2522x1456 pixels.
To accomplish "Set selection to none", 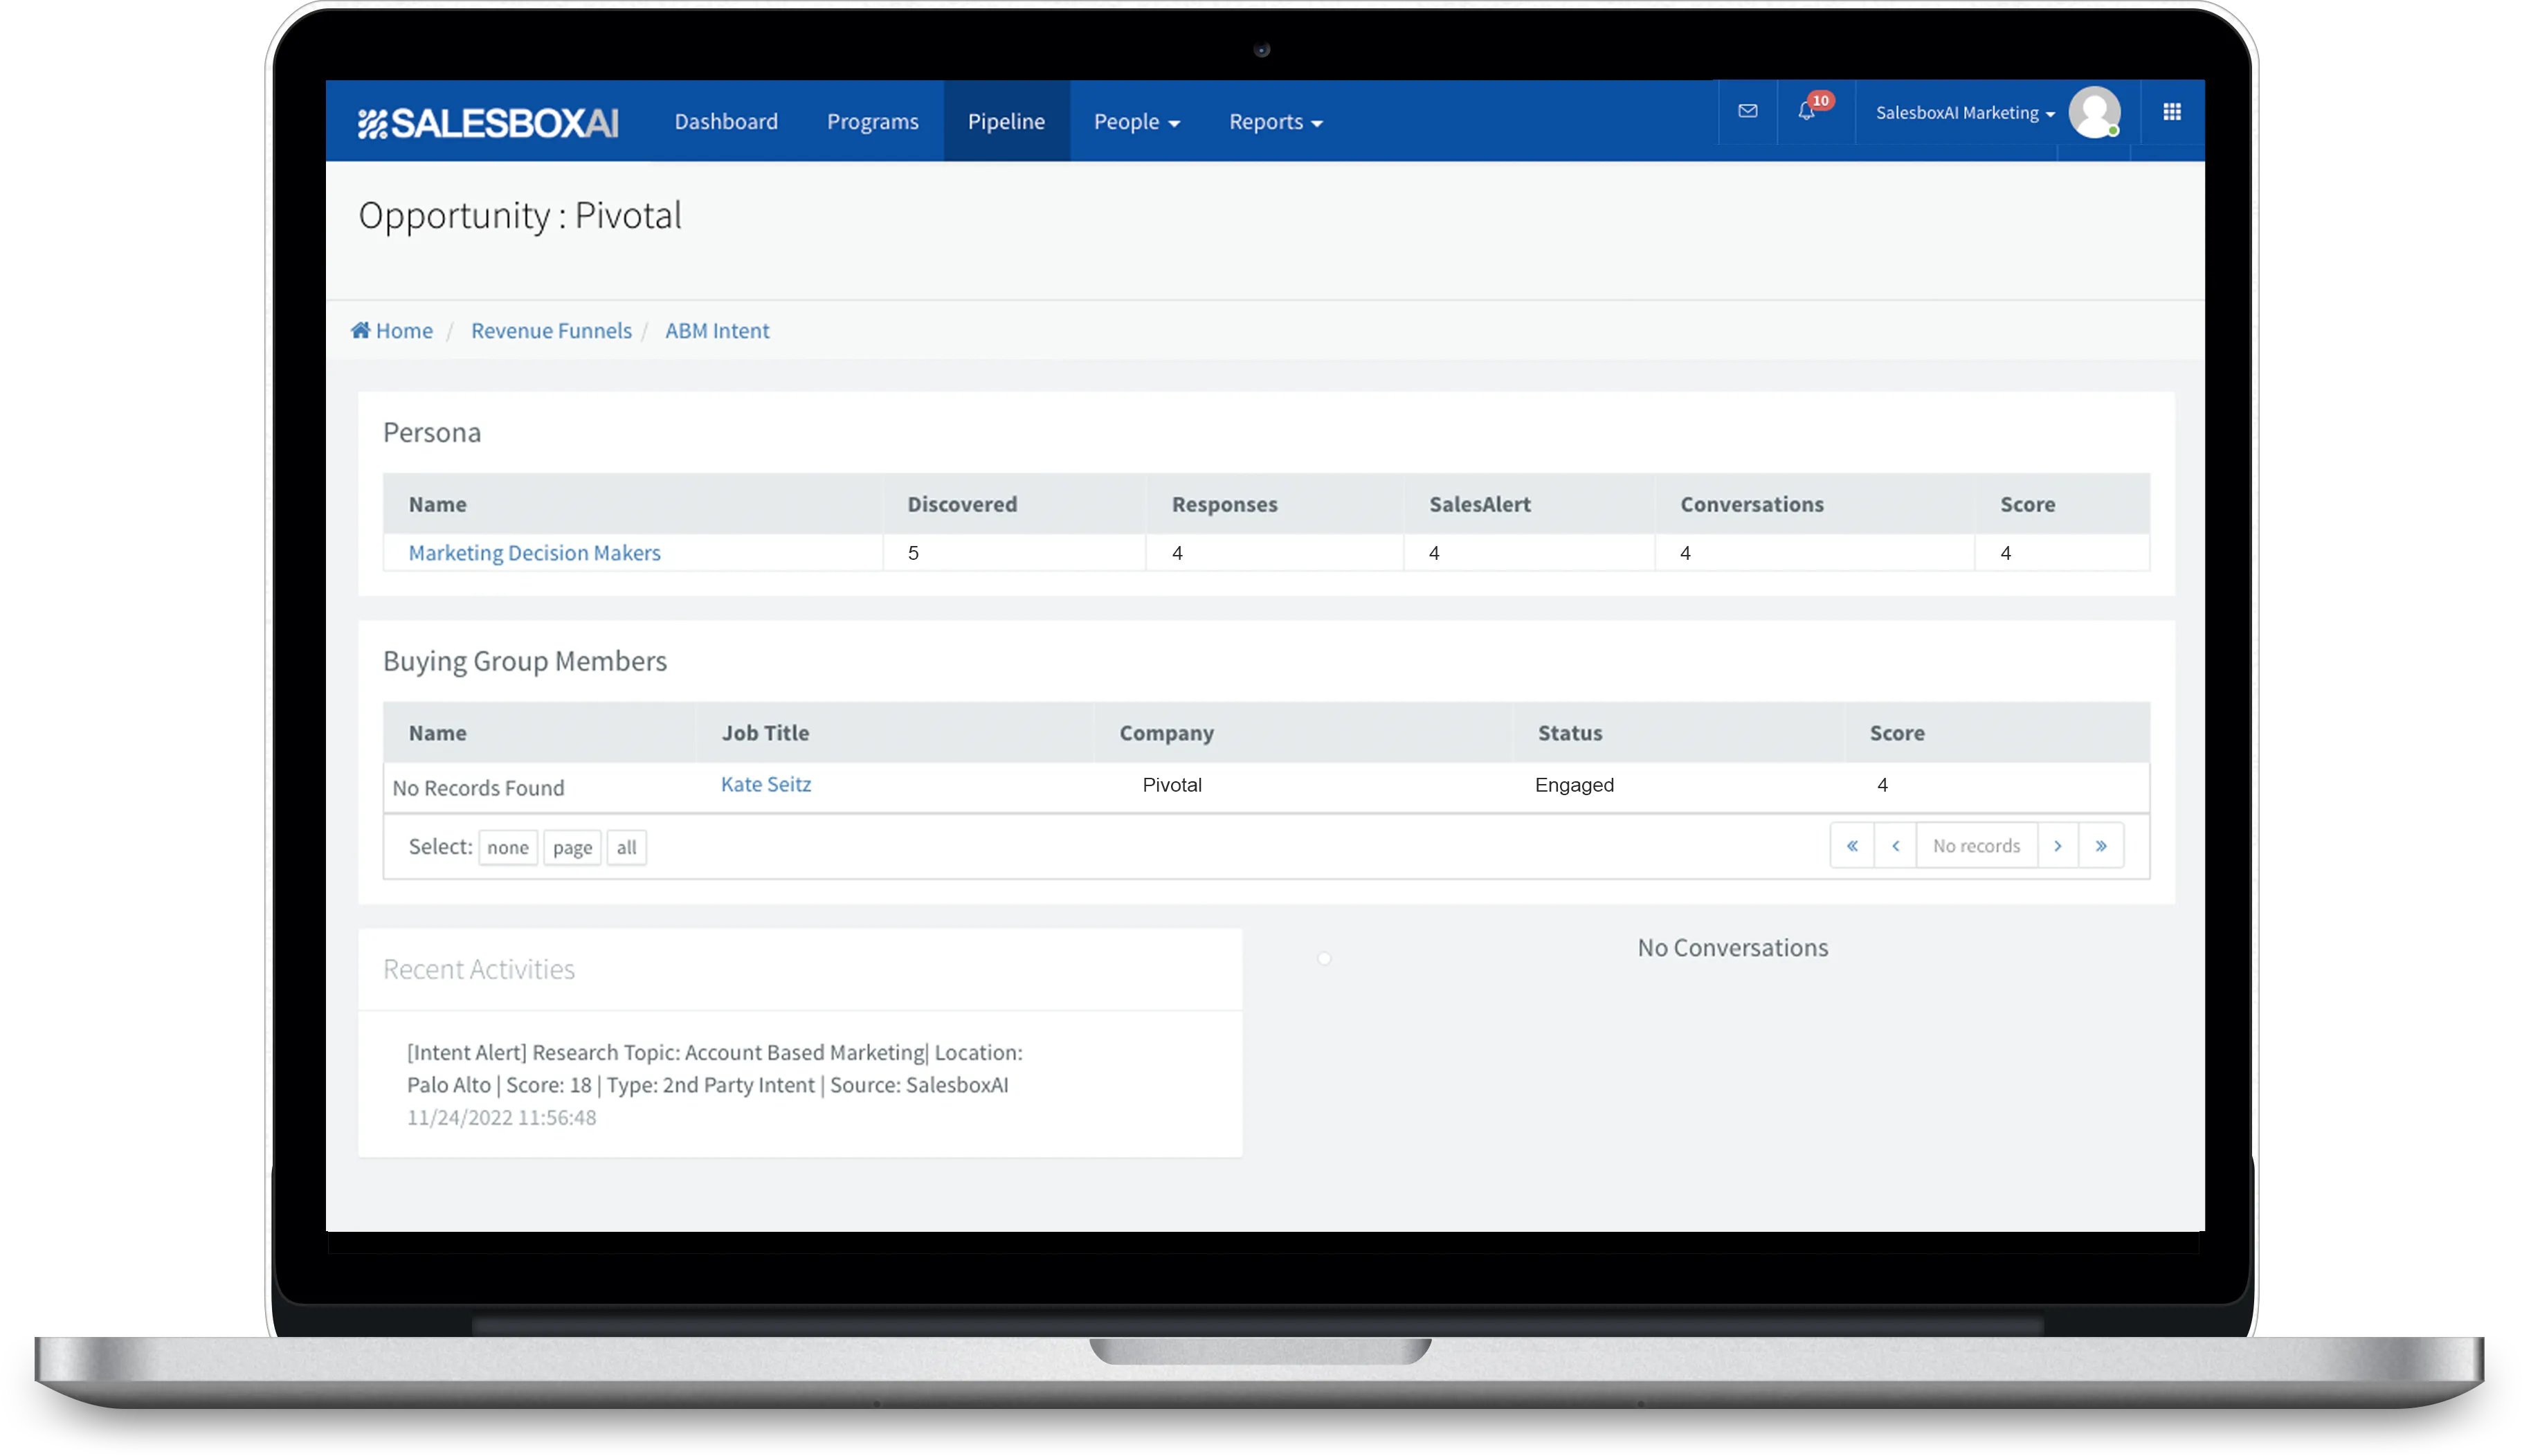I will (x=508, y=848).
